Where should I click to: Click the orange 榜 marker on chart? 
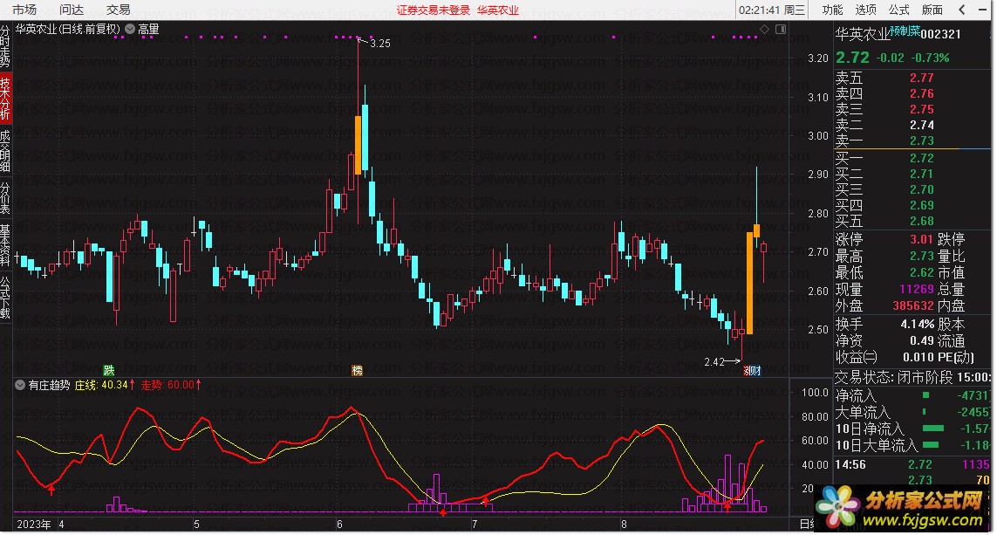coord(358,370)
